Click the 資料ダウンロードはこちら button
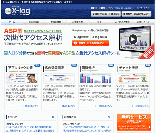 click(x=106, y=14)
